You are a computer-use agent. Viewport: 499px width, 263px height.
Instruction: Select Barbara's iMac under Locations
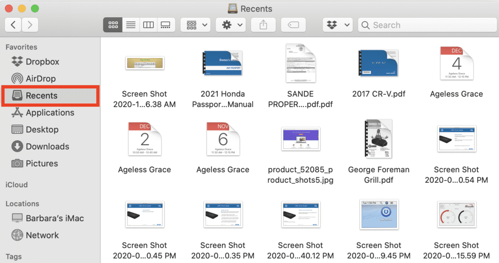tap(54, 218)
